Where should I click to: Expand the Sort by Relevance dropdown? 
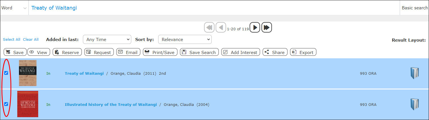185,40
